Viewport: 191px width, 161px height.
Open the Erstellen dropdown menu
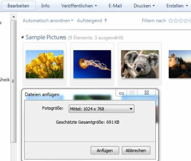pyautogui.click(x=177, y=6)
